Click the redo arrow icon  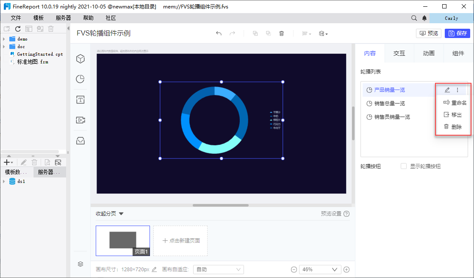(x=232, y=33)
